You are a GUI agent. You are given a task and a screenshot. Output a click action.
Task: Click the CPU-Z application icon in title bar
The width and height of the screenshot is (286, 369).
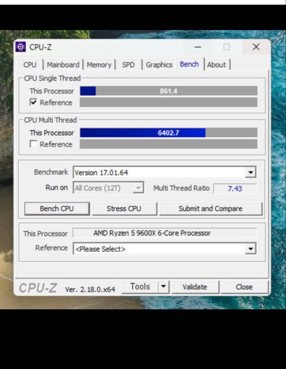coord(21,47)
